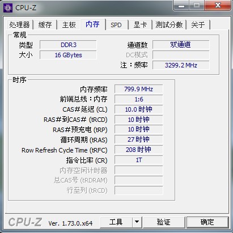Minimize the CPU-Z window
This screenshot has width=233, height=233.
point(181,5)
